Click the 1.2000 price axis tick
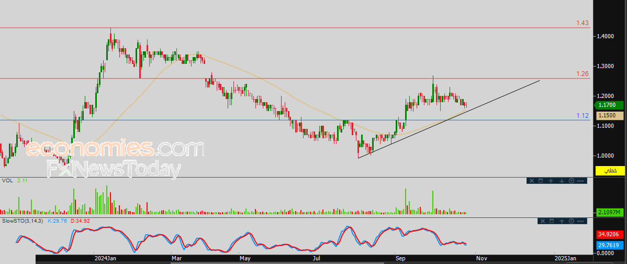The height and width of the screenshot is (264, 627). [x=606, y=96]
